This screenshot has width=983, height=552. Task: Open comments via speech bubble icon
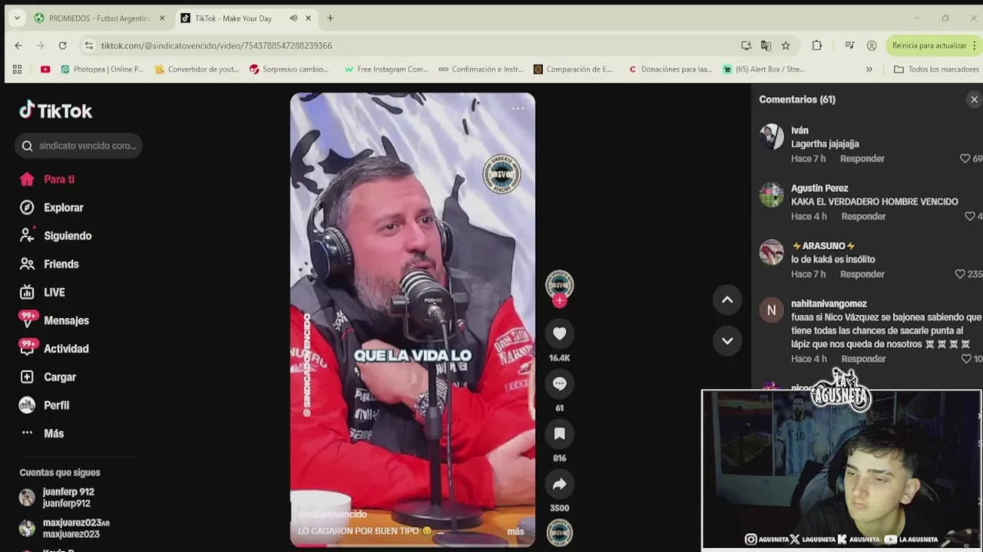(x=559, y=383)
